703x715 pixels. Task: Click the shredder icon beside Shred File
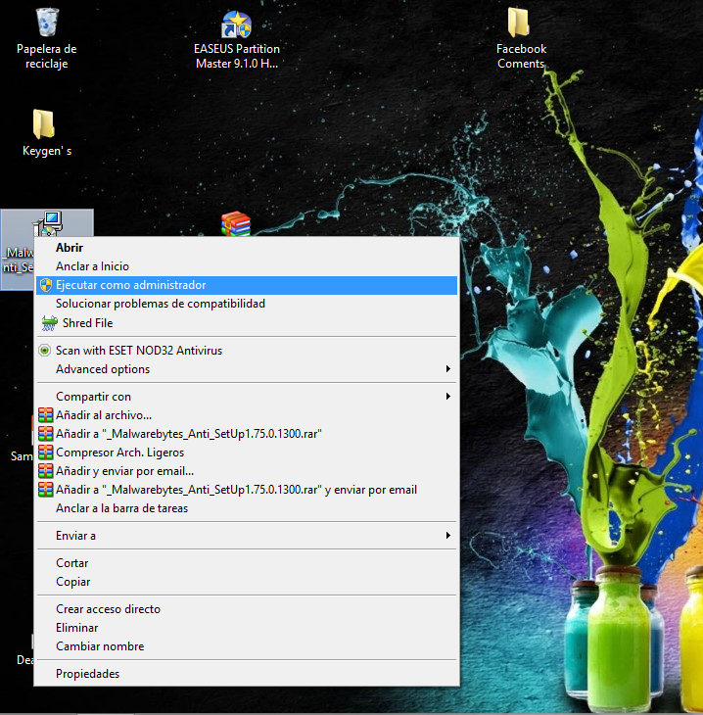pyautogui.click(x=49, y=323)
